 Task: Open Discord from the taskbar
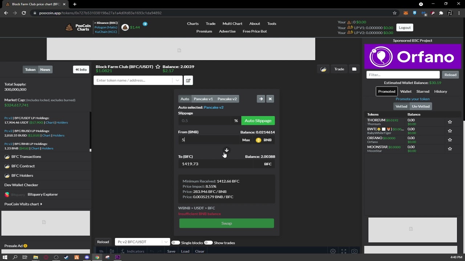[87, 257]
